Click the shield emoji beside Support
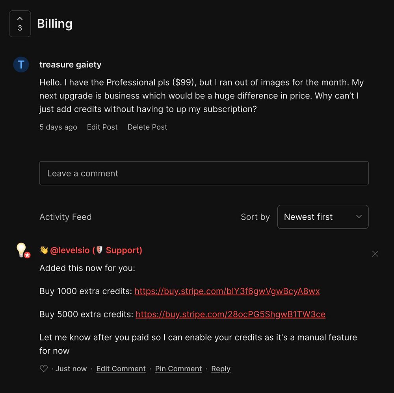394x393 pixels. (x=100, y=250)
